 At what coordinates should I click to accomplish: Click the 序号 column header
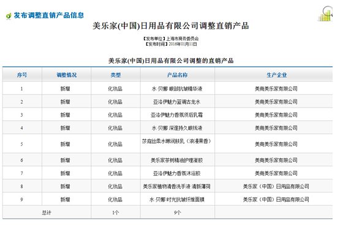pos(22,75)
